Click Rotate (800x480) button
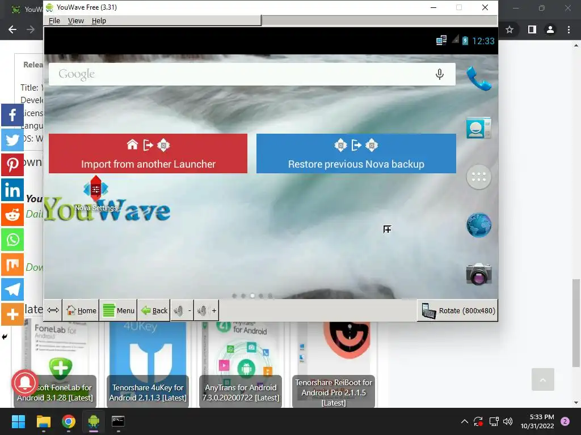This screenshot has width=581, height=435. point(458,311)
